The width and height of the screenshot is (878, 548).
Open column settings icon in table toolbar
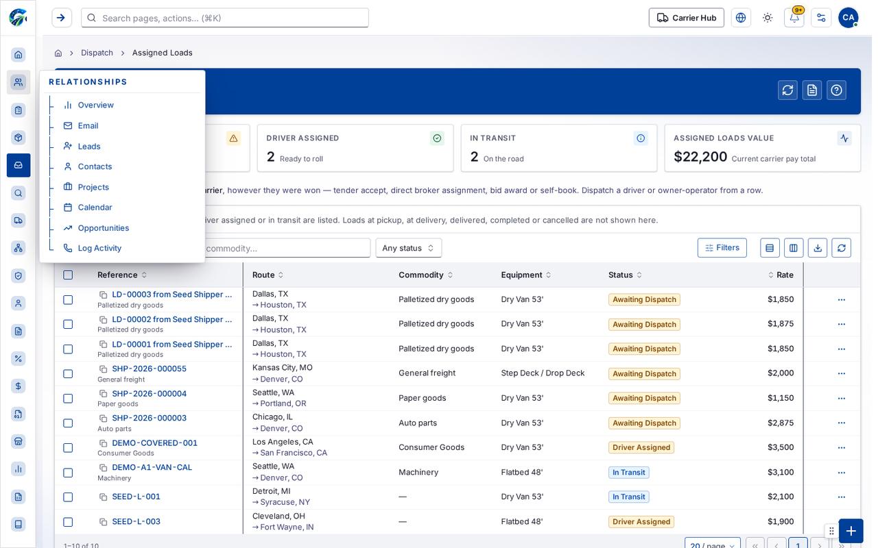[x=794, y=248]
